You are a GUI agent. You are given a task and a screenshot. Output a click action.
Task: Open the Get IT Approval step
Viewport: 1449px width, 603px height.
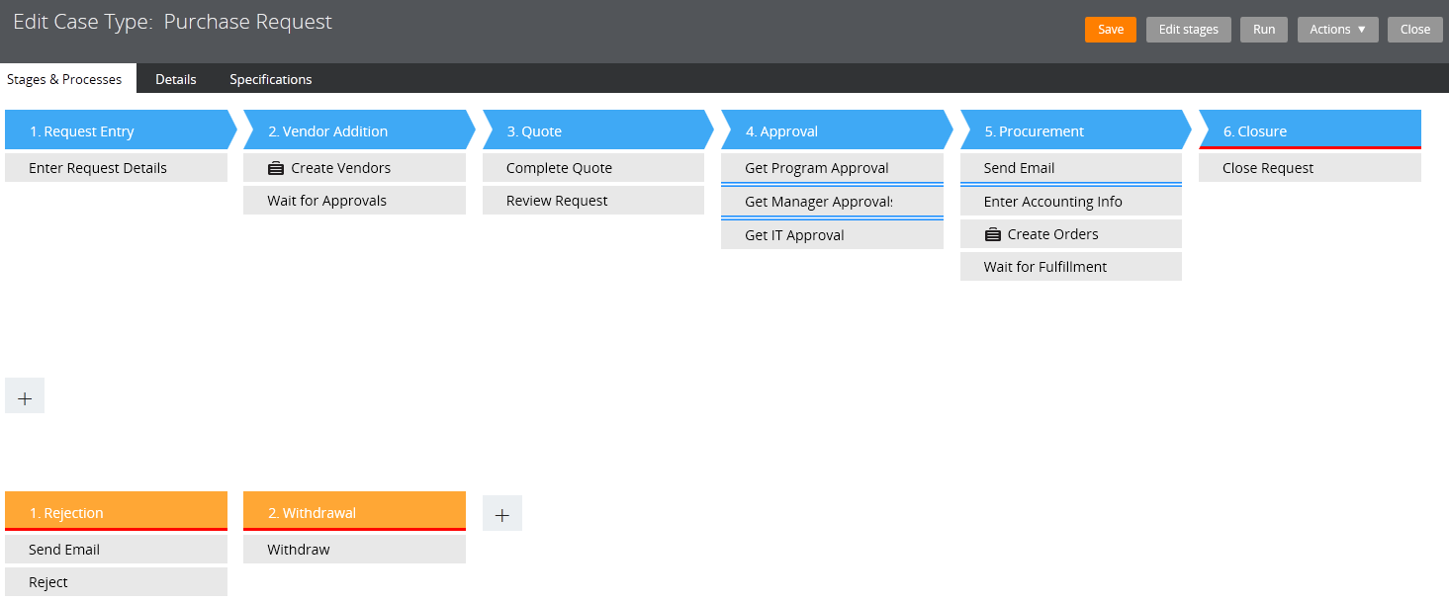pyautogui.click(x=832, y=235)
